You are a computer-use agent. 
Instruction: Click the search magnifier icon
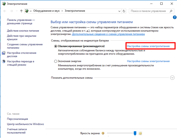(171, 11)
